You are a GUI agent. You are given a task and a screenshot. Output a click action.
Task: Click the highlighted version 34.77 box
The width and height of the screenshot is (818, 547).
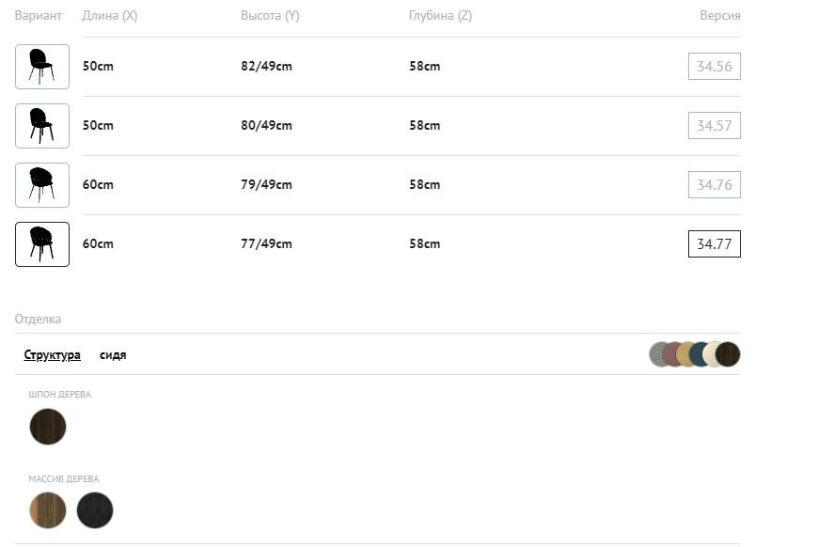click(714, 244)
